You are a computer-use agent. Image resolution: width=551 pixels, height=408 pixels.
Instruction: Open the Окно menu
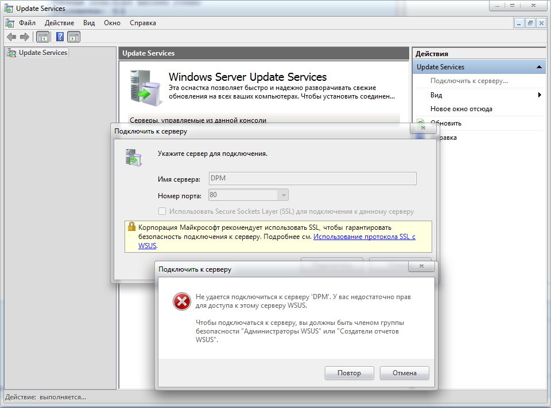tap(112, 23)
